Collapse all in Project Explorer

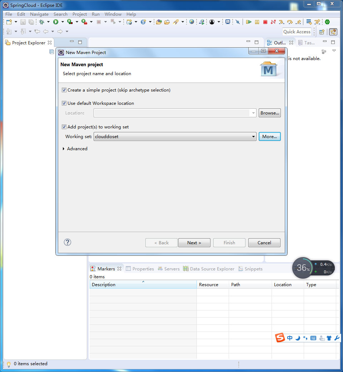tap(52, 52)
